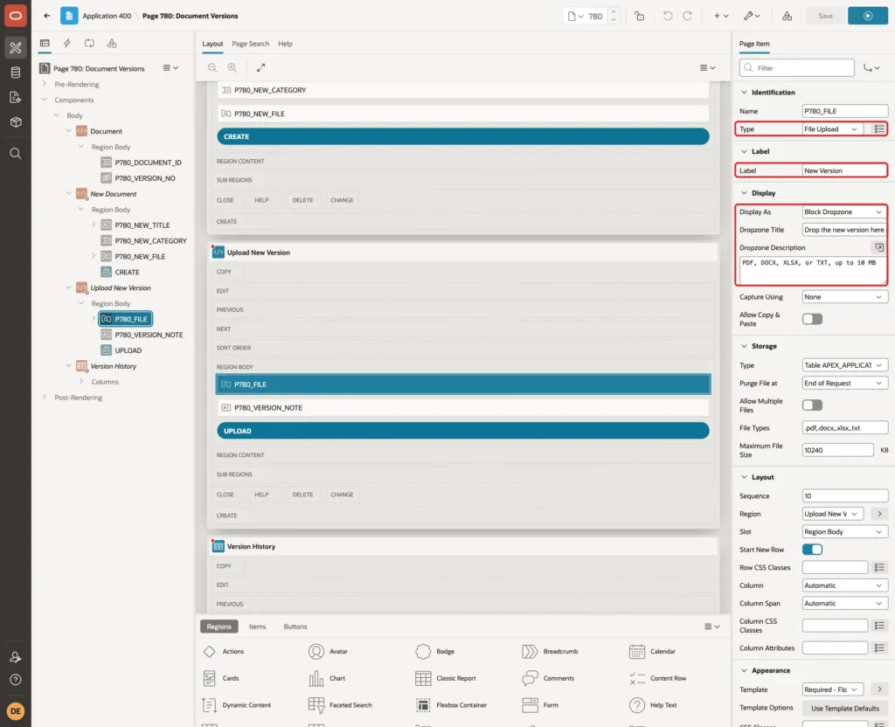
Task: Switch to the Rendering tree tab
Action: pos(45,44)
